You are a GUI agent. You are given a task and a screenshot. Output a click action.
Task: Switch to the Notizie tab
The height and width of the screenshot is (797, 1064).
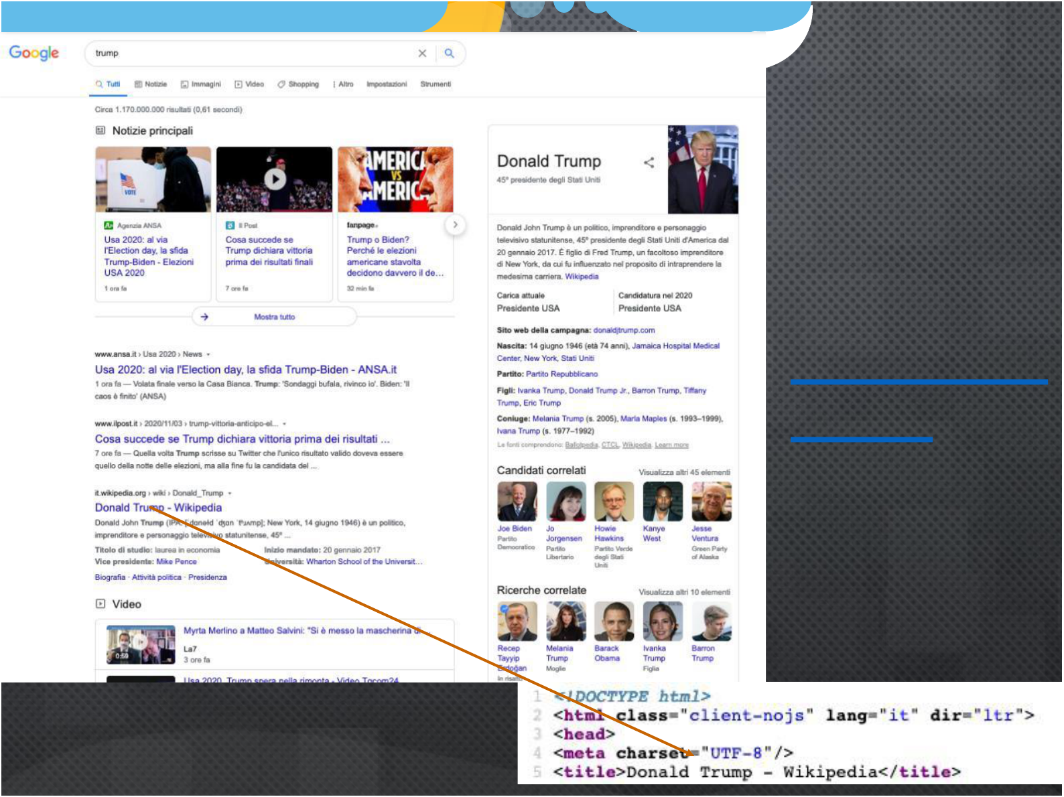point(151,84)
